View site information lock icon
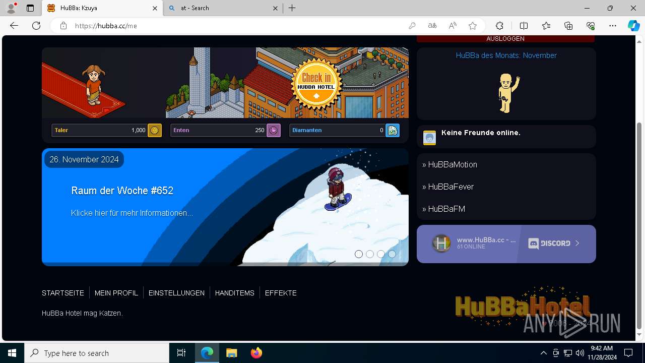Image resolution: width=645 pixels, height=363 pixels. (x=63, y=26)
